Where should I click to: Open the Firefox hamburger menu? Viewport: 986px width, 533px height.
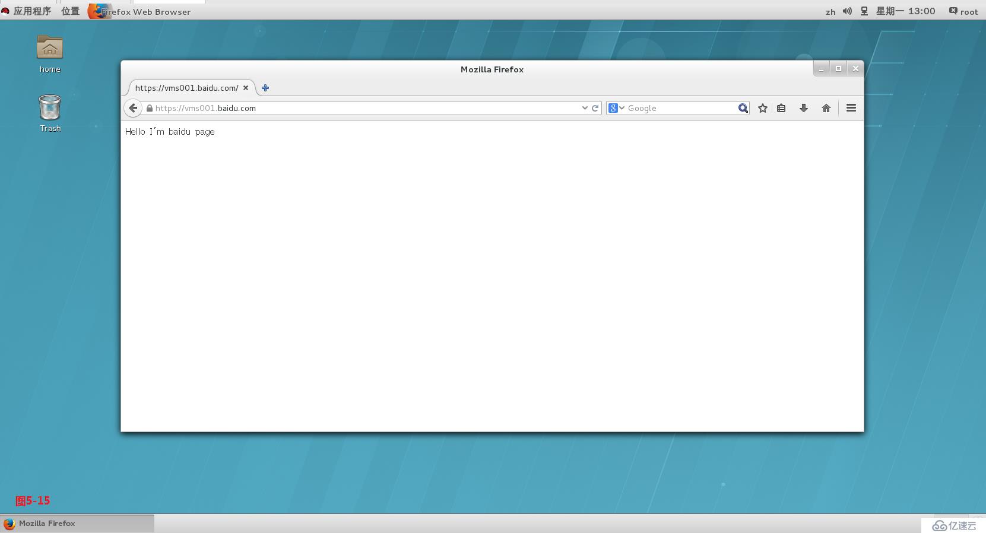click(851, 108)
